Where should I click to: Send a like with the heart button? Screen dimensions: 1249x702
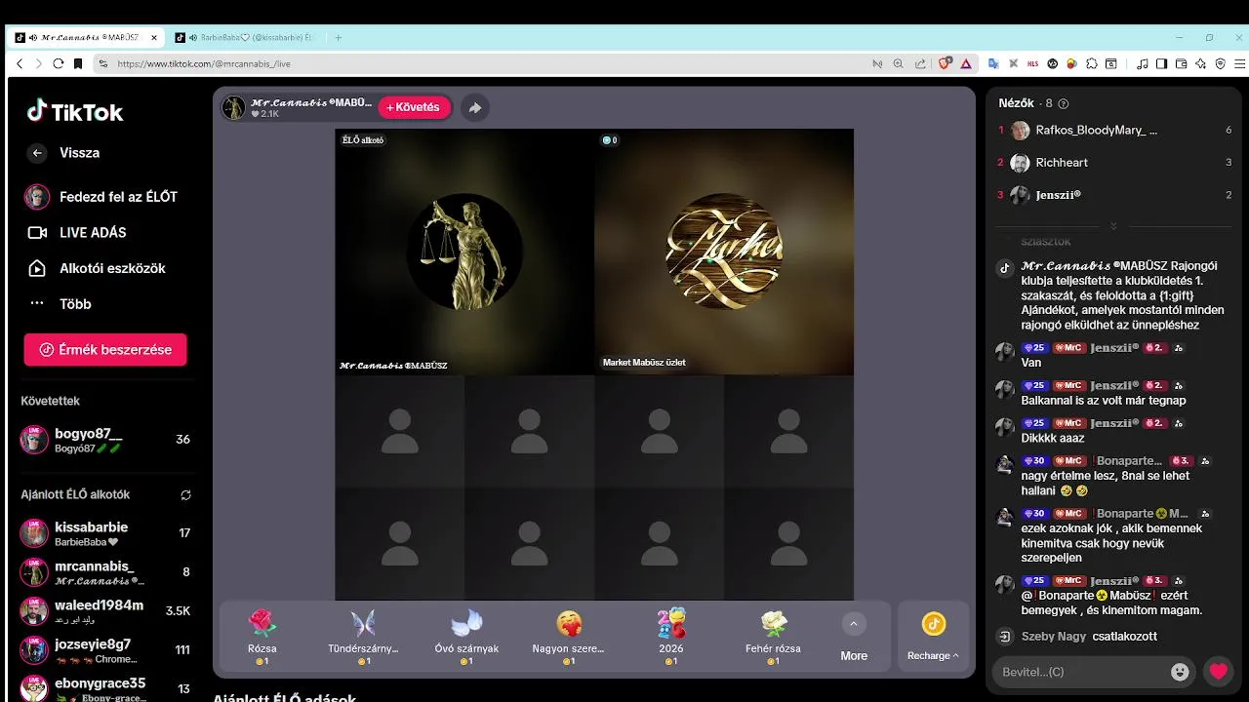(1218, 672)
